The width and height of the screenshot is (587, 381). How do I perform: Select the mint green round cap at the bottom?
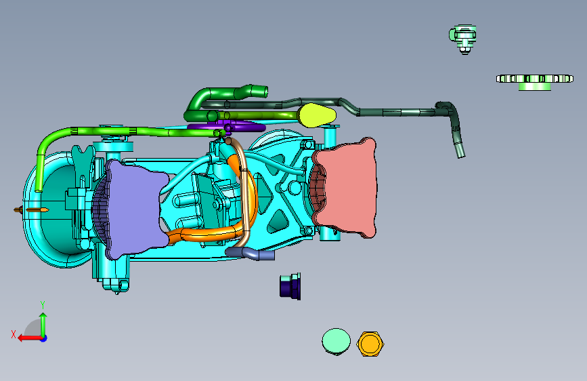(336, 342)
